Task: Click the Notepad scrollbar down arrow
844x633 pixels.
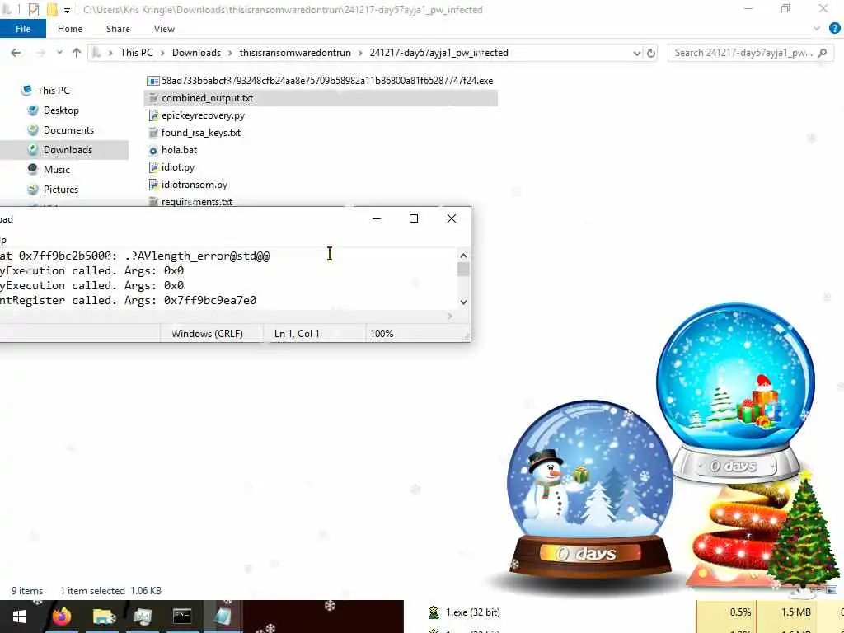Action: [463, 302]
